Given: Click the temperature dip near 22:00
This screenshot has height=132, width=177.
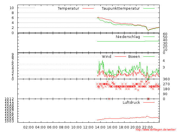Looking at the screenshot, I should click(x=148, y=30).
